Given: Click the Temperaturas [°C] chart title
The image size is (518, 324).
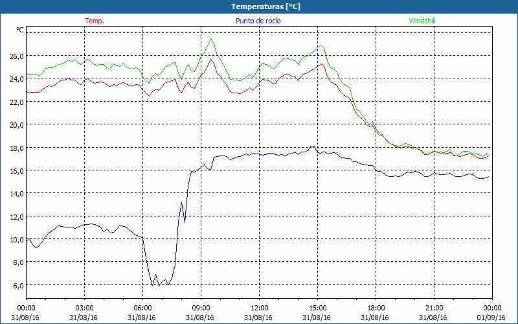Looking at the screenshot, I should [265, 6].
